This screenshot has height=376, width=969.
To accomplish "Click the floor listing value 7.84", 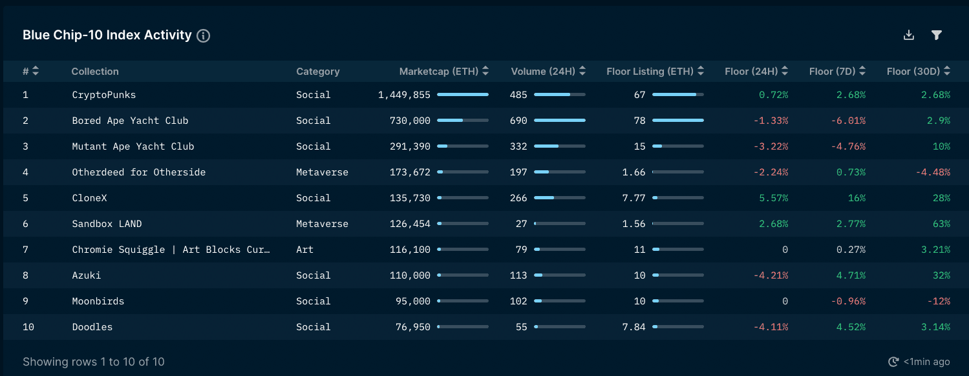I will pyautogui.click(x=634, y=327).
